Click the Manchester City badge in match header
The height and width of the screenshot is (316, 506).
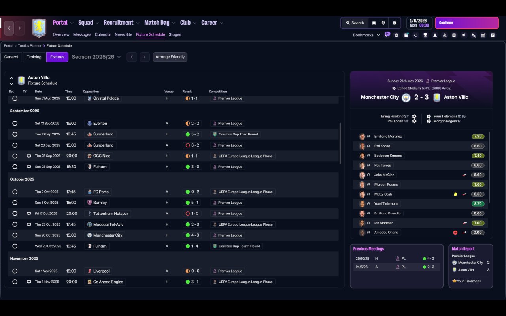click(406, 98)
